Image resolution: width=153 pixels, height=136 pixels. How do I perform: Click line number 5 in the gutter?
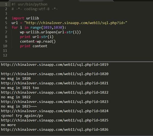(x=6, y=23)
